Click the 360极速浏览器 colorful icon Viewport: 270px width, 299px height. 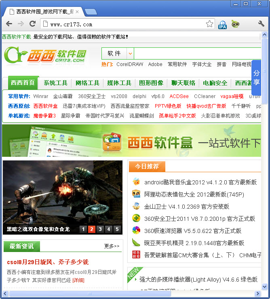coord(136,231)
